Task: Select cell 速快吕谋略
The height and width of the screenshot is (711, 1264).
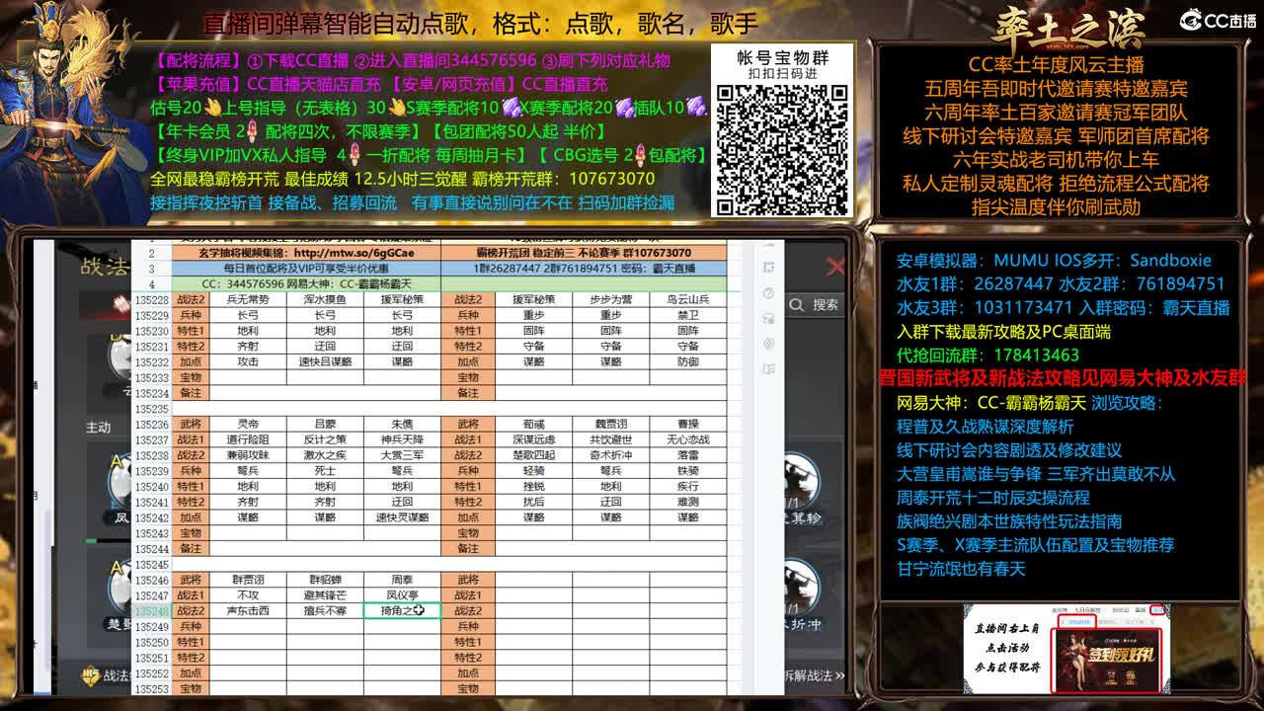Action: point(325,361)
